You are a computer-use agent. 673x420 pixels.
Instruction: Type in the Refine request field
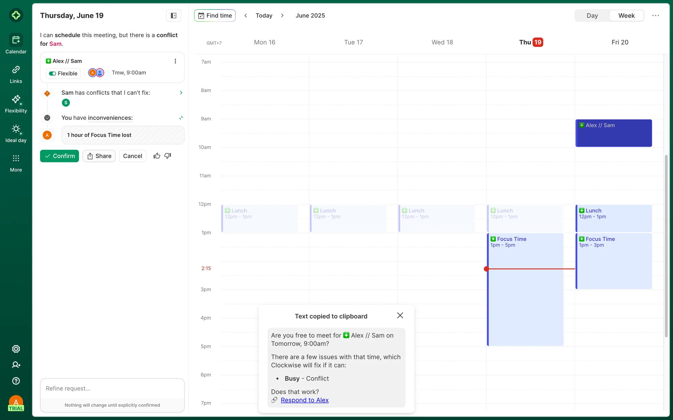112,388
